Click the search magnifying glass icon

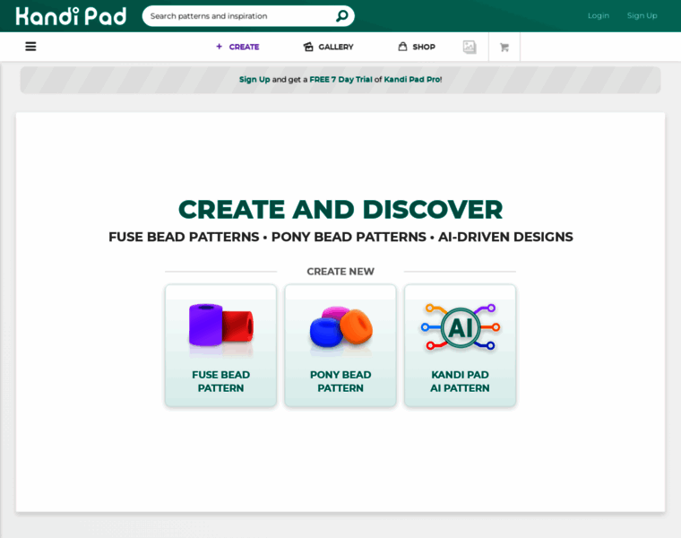341,16
